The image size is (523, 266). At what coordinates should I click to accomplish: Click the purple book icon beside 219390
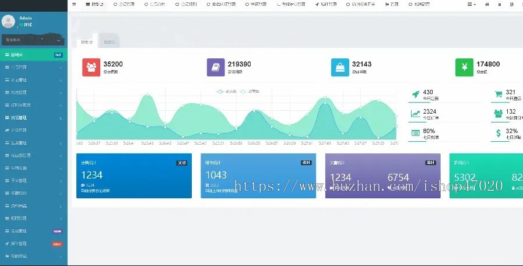[216, 67]
